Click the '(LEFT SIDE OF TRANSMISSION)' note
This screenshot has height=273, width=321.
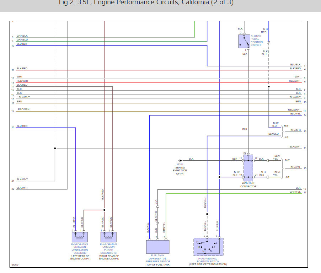point(208,264)
